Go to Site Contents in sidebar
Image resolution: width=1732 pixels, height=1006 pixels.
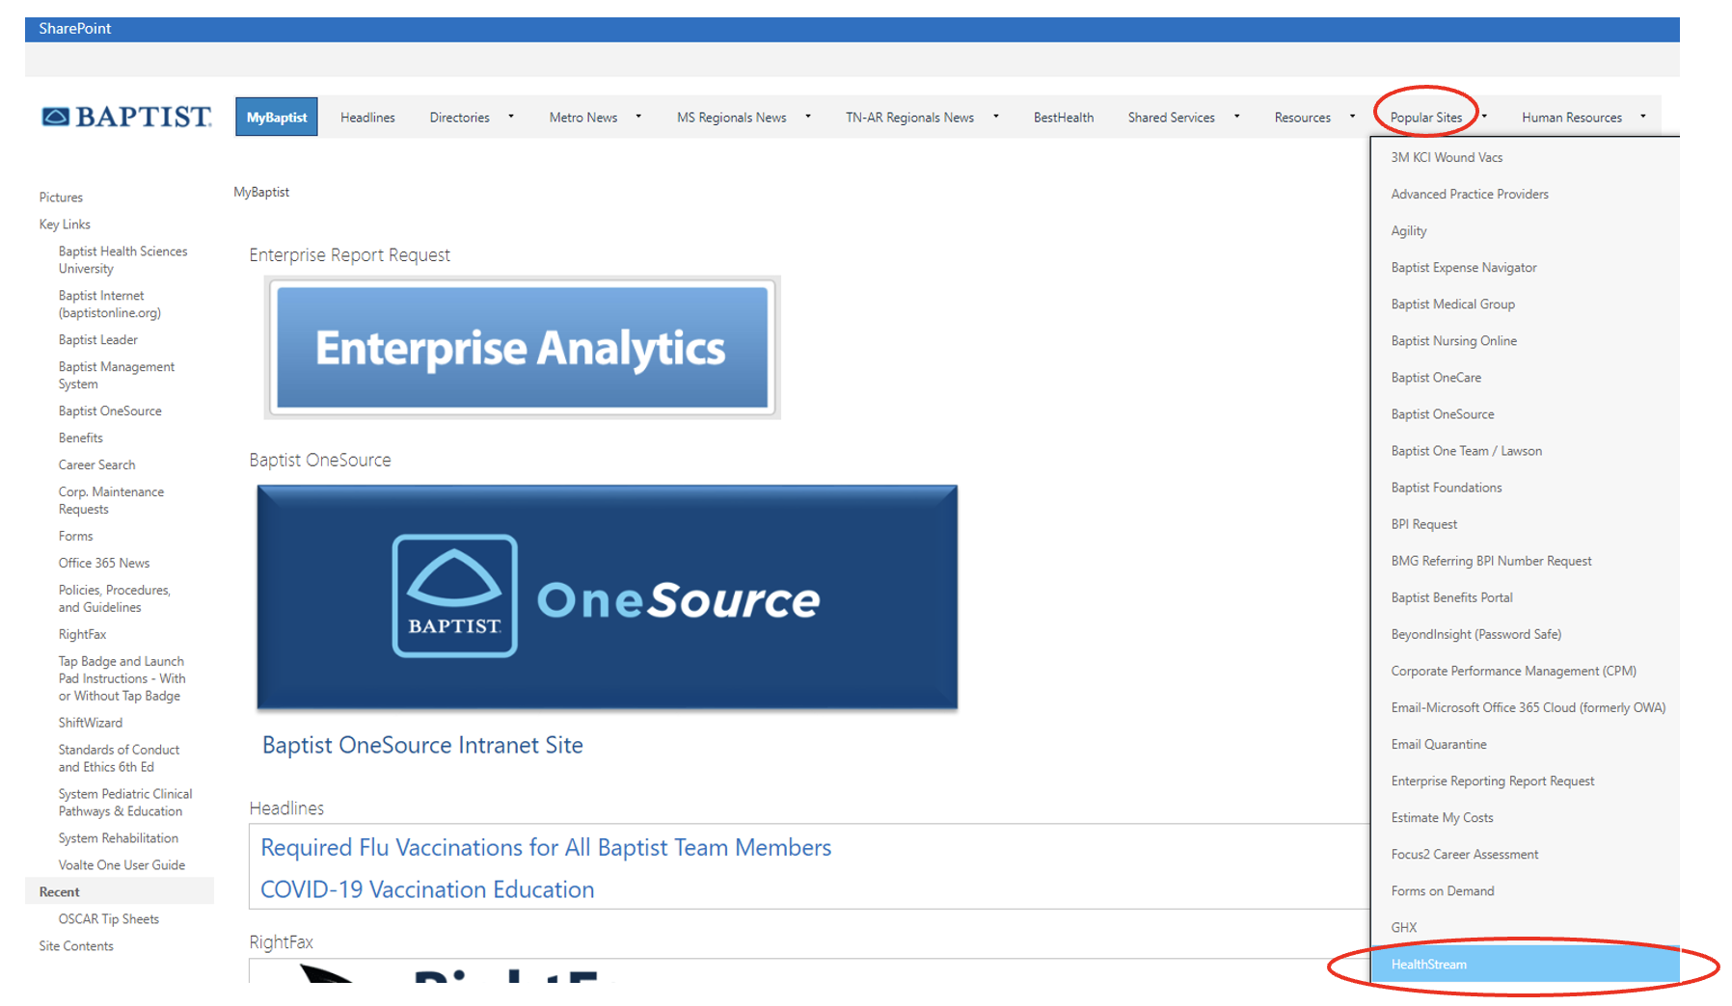pyautogui.click(x=76, y=946)
